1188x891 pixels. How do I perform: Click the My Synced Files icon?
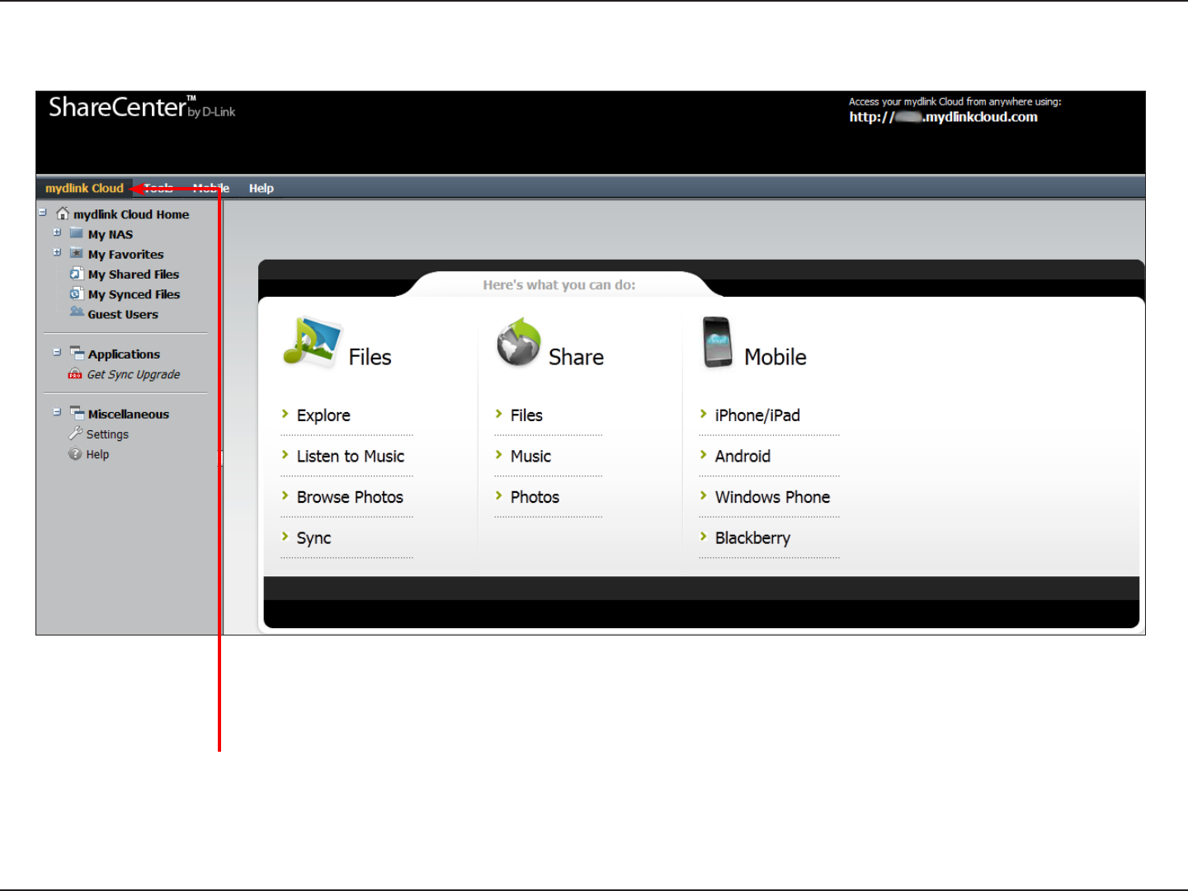[77, 293]
